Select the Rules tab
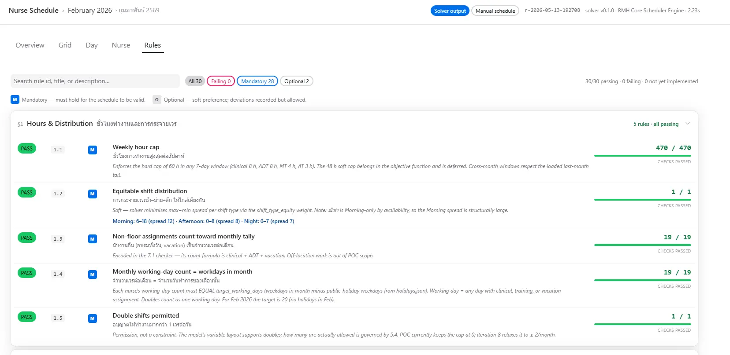730x355 pixels. click(153, 45)
